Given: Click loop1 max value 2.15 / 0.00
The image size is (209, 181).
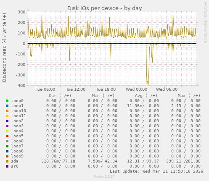Looking at the screenshot, I should (186, 106).
